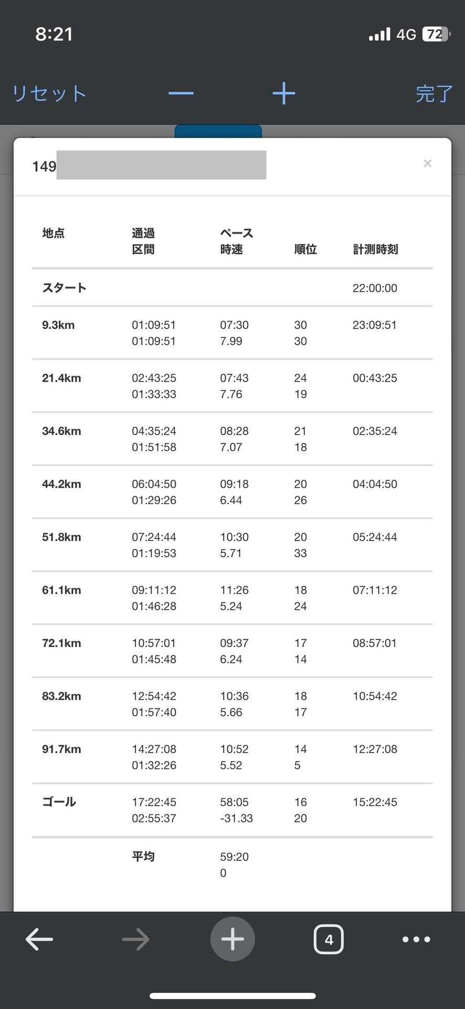Tap the home indicator bar
Image resolution: width=465 pixels, height=1009 pixels.
point(232,996)
